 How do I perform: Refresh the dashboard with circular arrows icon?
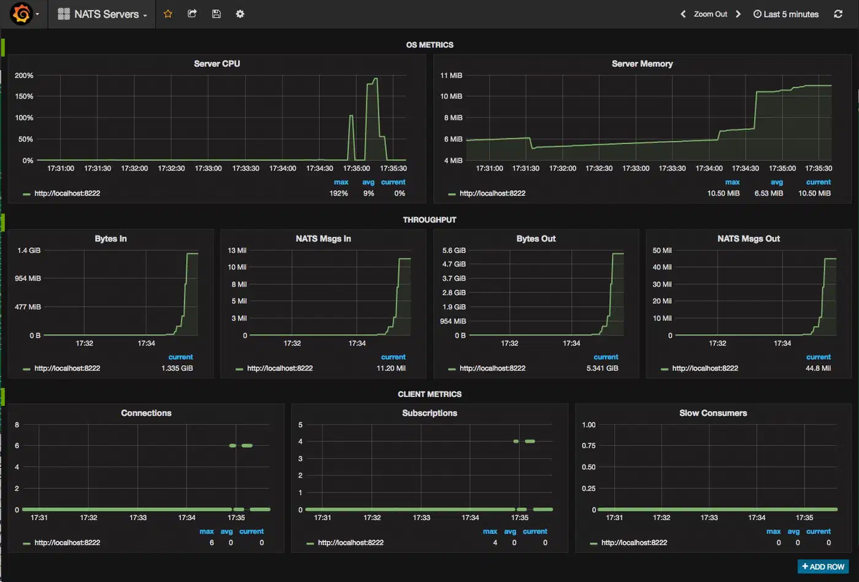(838, 13)
